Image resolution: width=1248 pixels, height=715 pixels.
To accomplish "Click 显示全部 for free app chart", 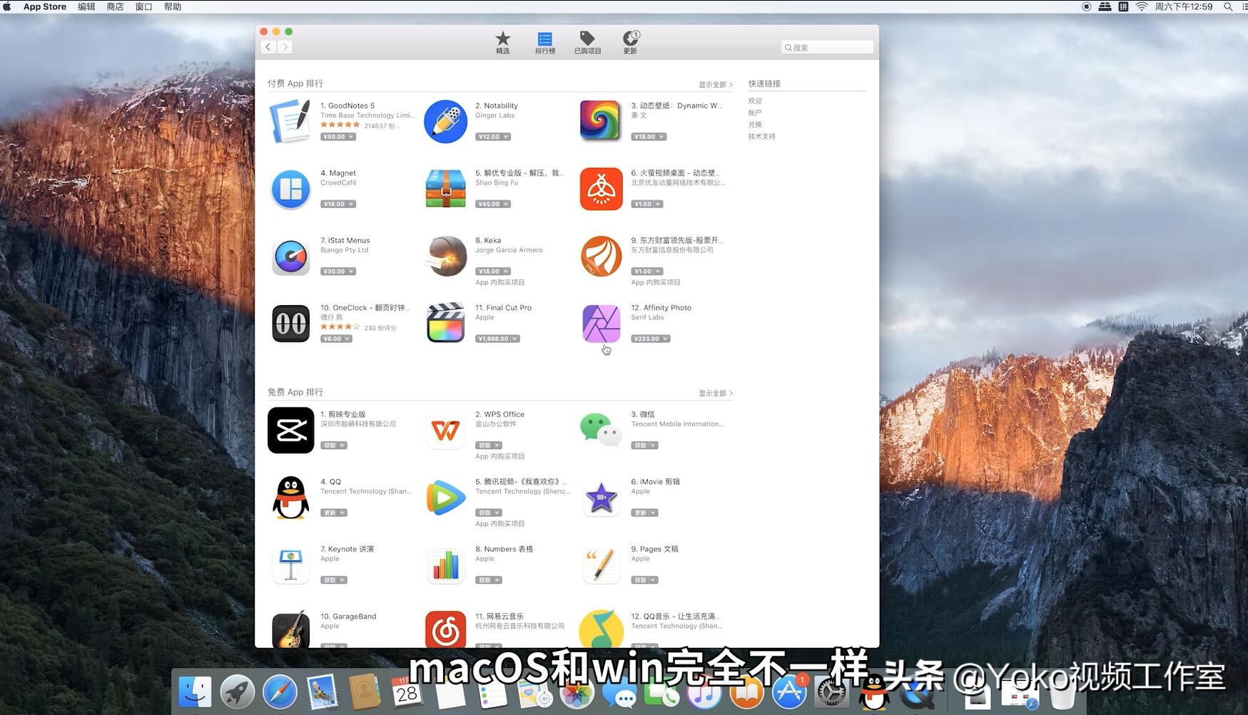I will 715,393.
